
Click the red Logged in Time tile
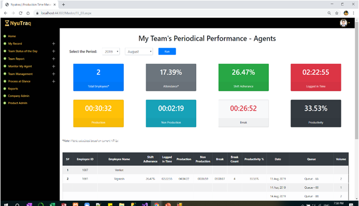(315, 77)
